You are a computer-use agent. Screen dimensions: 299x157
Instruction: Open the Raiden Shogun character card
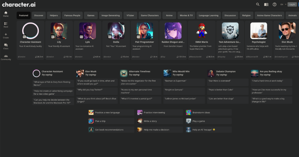173,40
